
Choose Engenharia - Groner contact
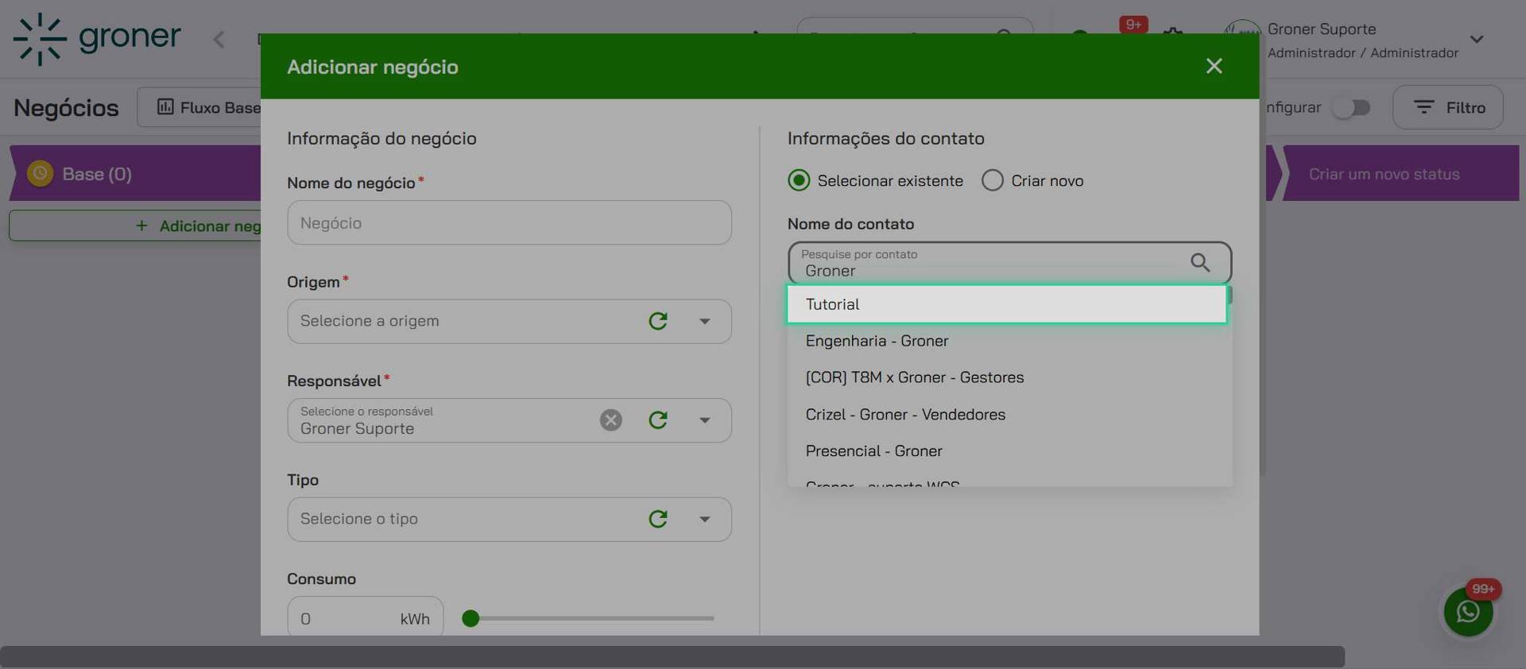click(1009, 341)
